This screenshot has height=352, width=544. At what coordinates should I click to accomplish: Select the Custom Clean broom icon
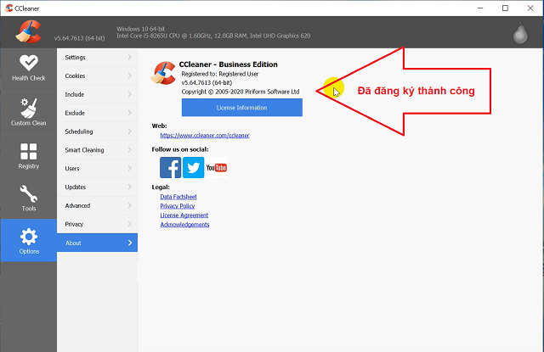(x=28, y=112)
